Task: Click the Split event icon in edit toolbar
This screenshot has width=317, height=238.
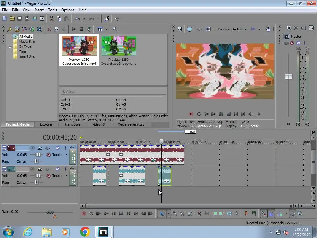Action: 229,214
